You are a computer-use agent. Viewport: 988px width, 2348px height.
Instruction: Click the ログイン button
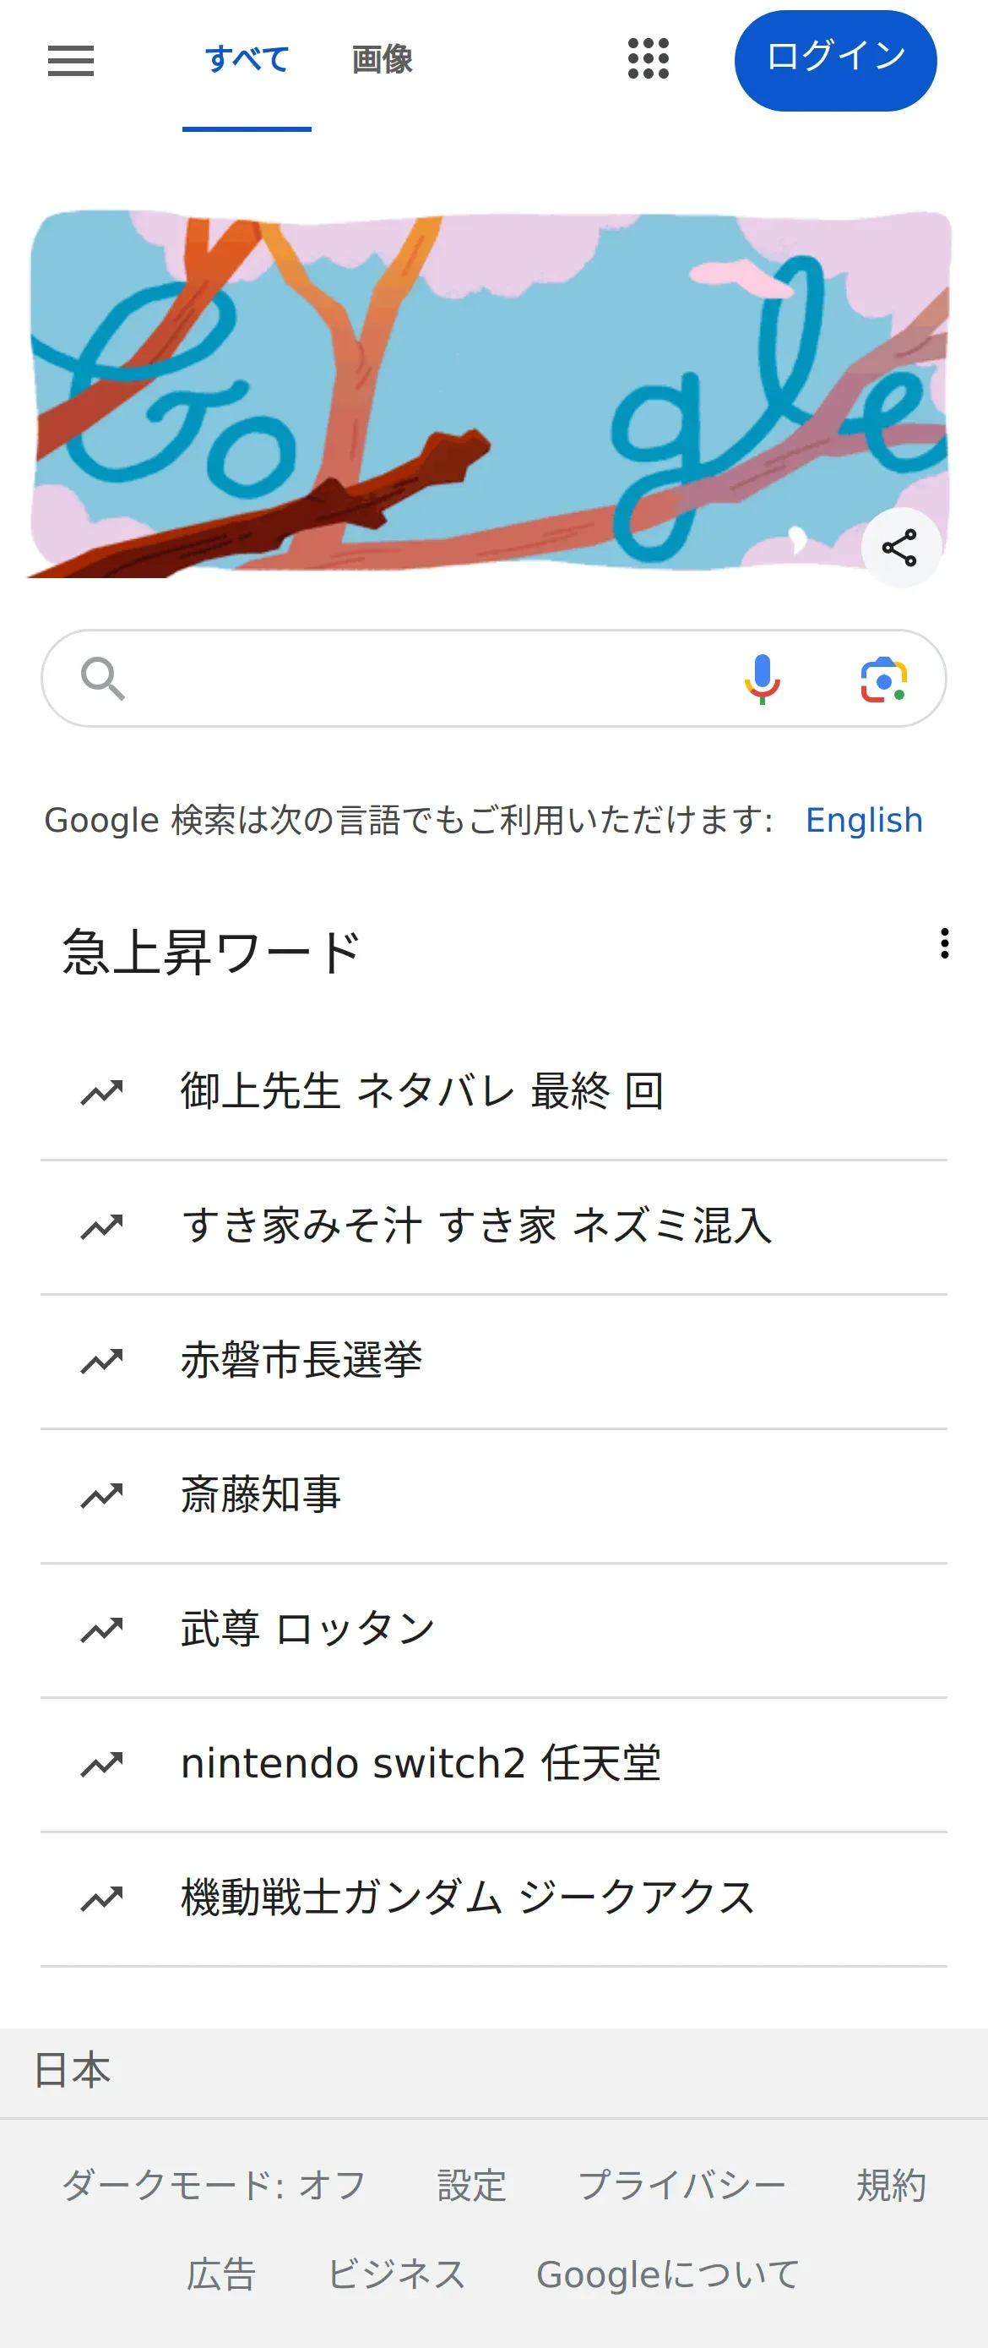(835, 60)
